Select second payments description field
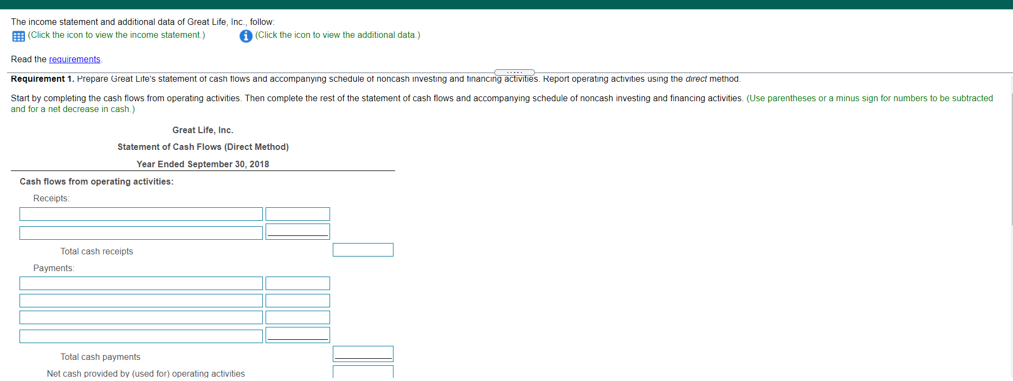Viewport: 1013px width, 381px height. tap(141, 301)
